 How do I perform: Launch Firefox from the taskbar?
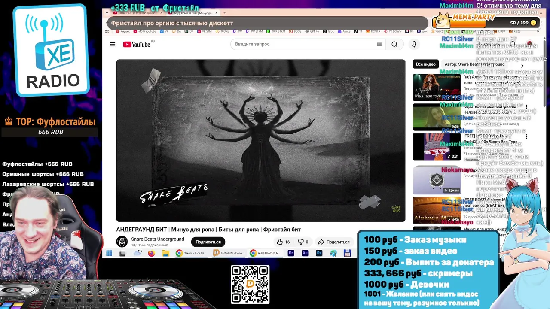(x=151, y=253)
